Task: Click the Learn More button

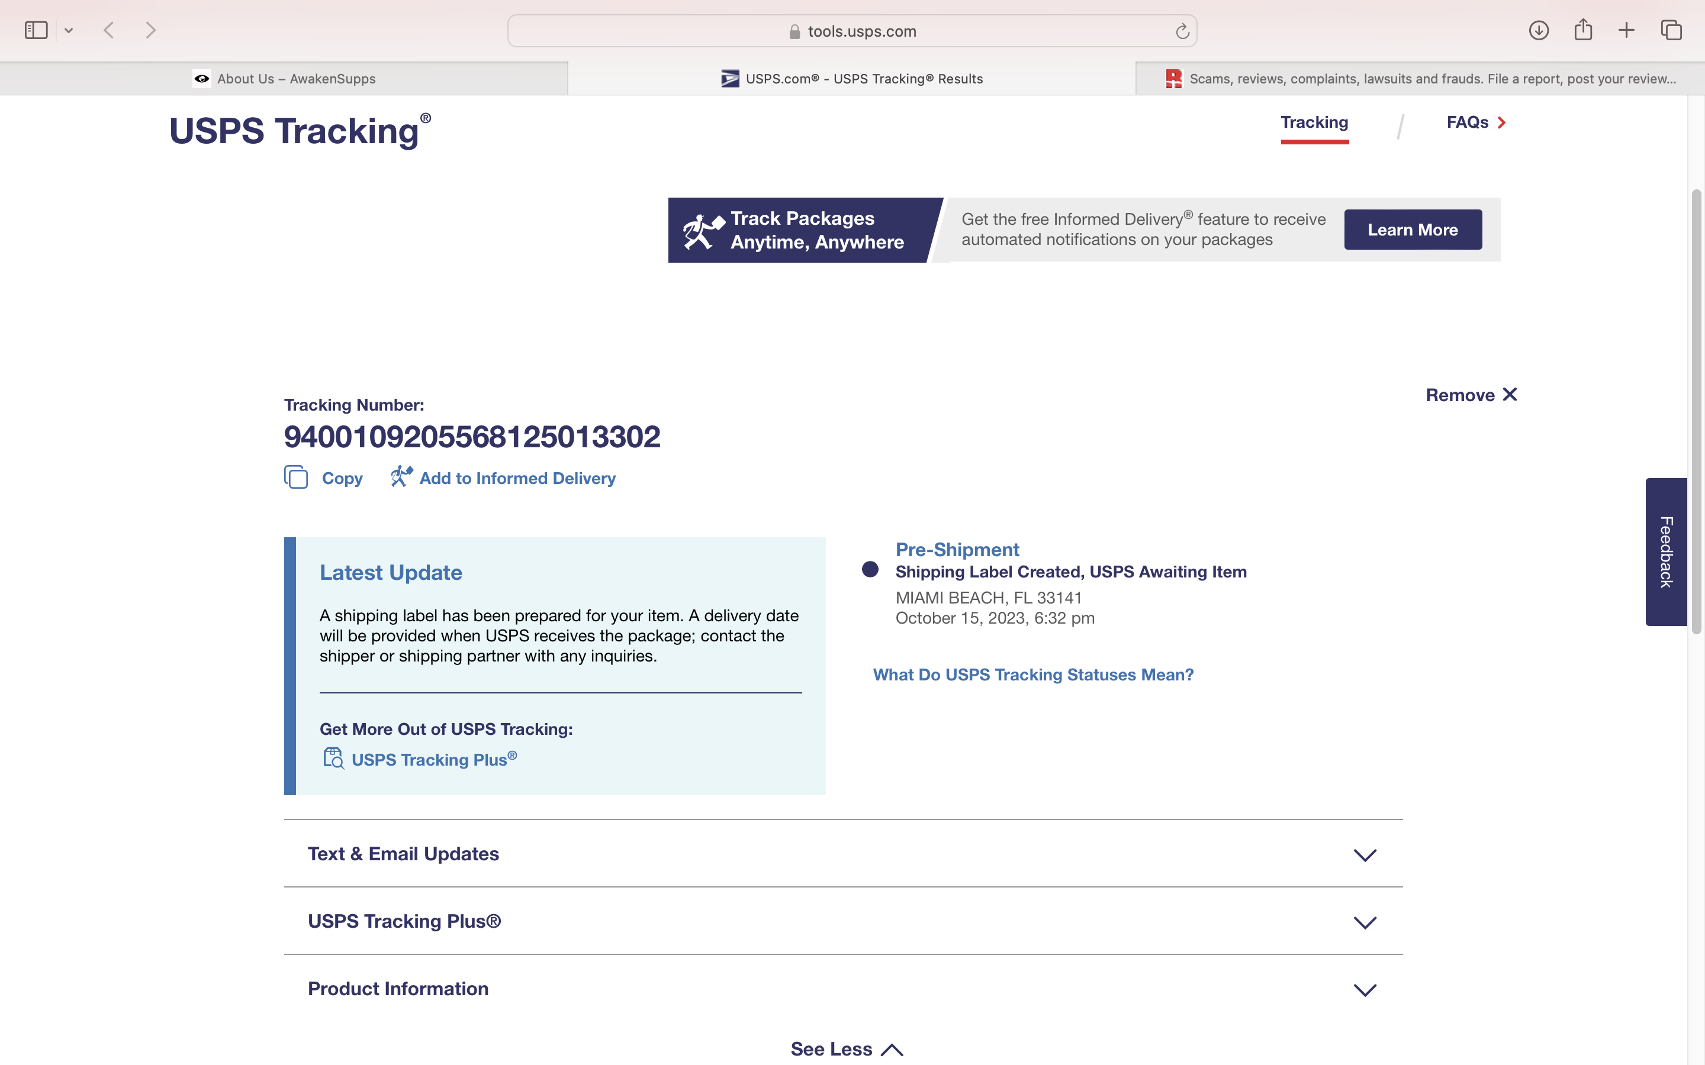Action: [1413, 230]
